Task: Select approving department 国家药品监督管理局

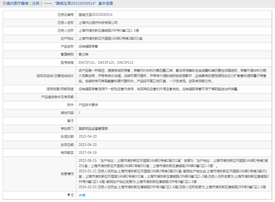Action: 93,129
